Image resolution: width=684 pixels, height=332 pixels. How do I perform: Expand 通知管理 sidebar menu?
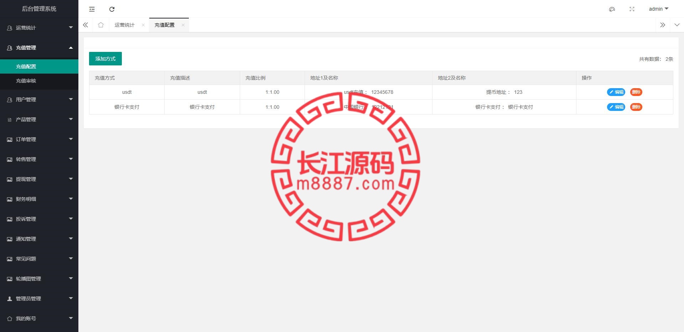pos(39,239)
